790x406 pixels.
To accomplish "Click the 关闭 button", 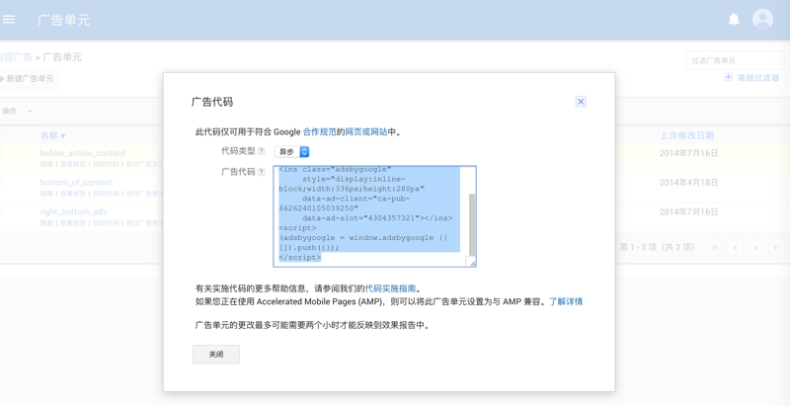I will (x=216, y=354).
